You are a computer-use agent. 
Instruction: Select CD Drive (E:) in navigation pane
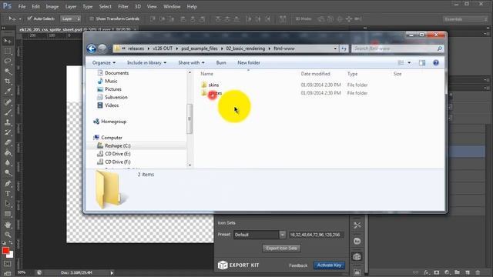point(118,154)
